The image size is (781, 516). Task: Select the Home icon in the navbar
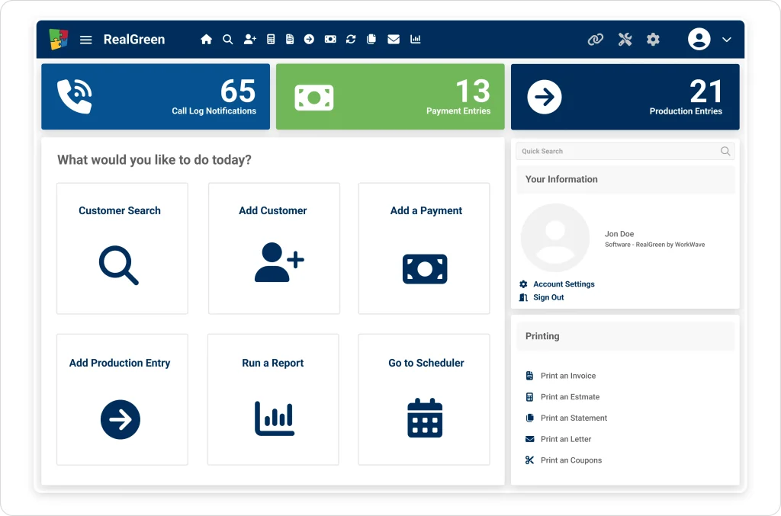(206, 39)
